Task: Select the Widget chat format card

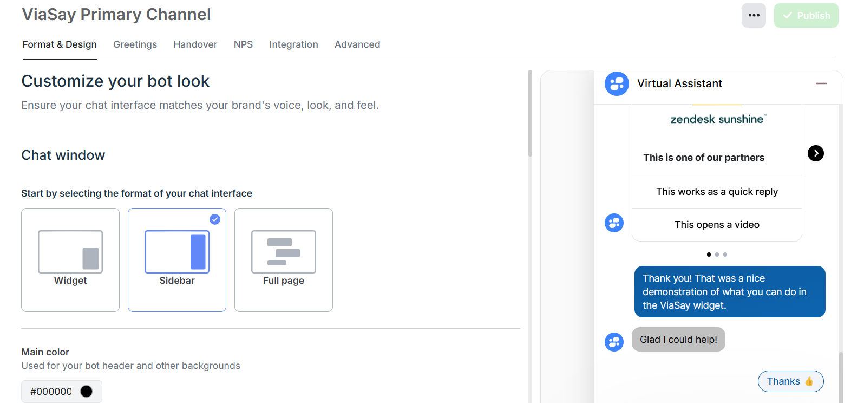Action: 70,260
